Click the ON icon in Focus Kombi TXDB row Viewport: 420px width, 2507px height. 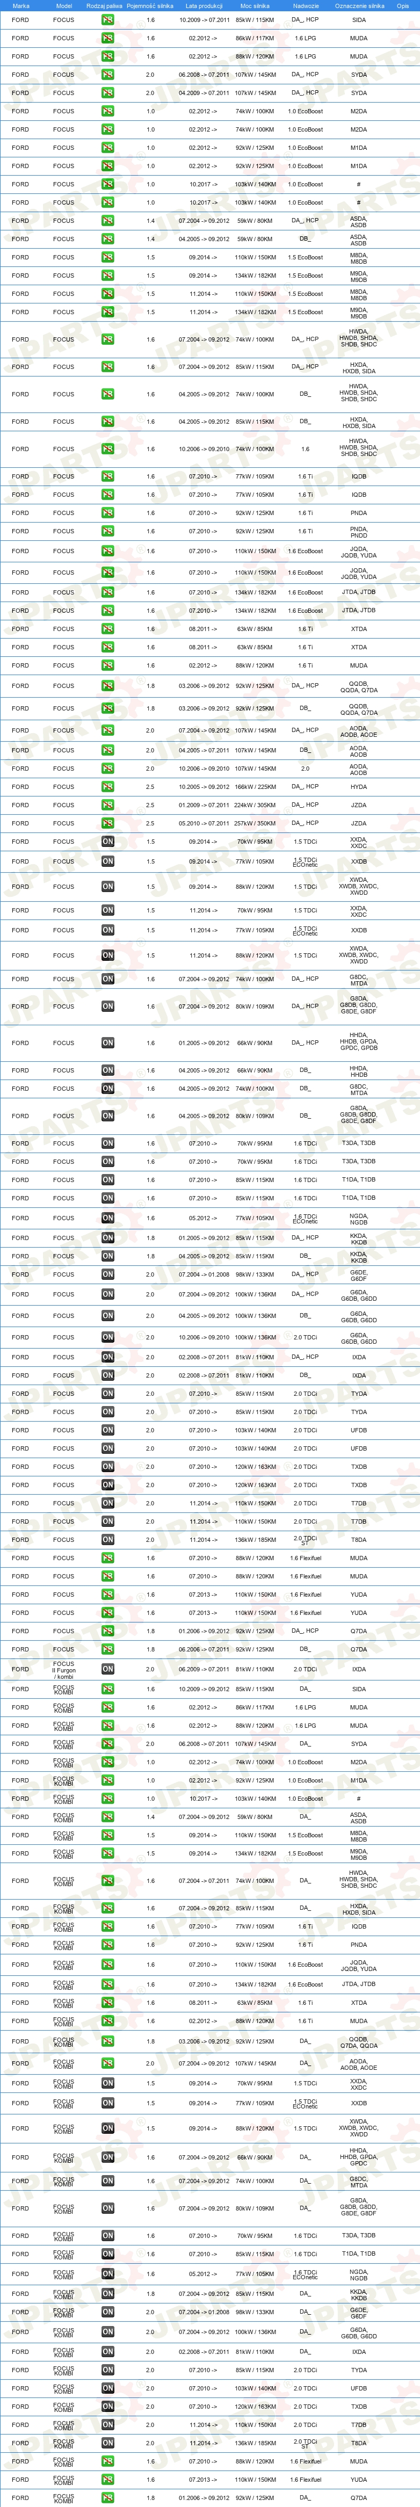tap(108, 2407)
